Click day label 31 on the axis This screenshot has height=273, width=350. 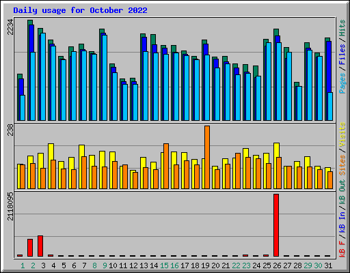click(x=328, y=265)
